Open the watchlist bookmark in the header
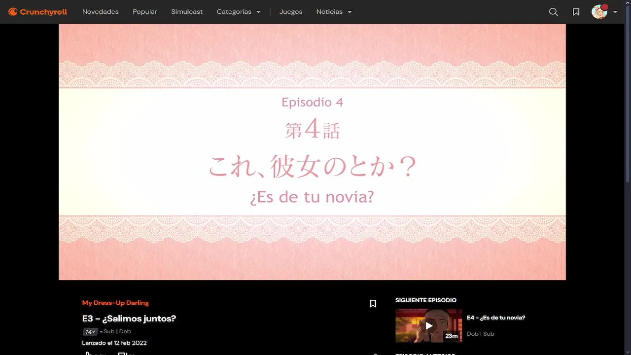The image size is (631, 355). [x=576, y=12]
